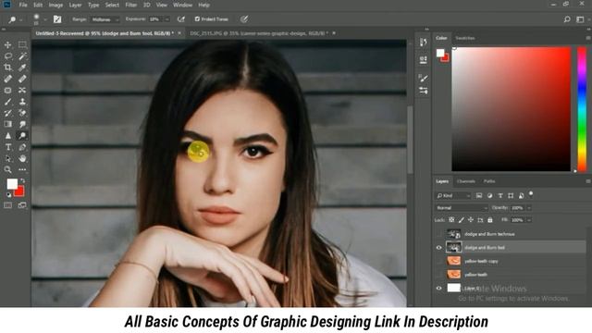The height and width of the screenshot is (333, 592).
Task: Open the Layers panel flyout menu
Action: (588, 181)
